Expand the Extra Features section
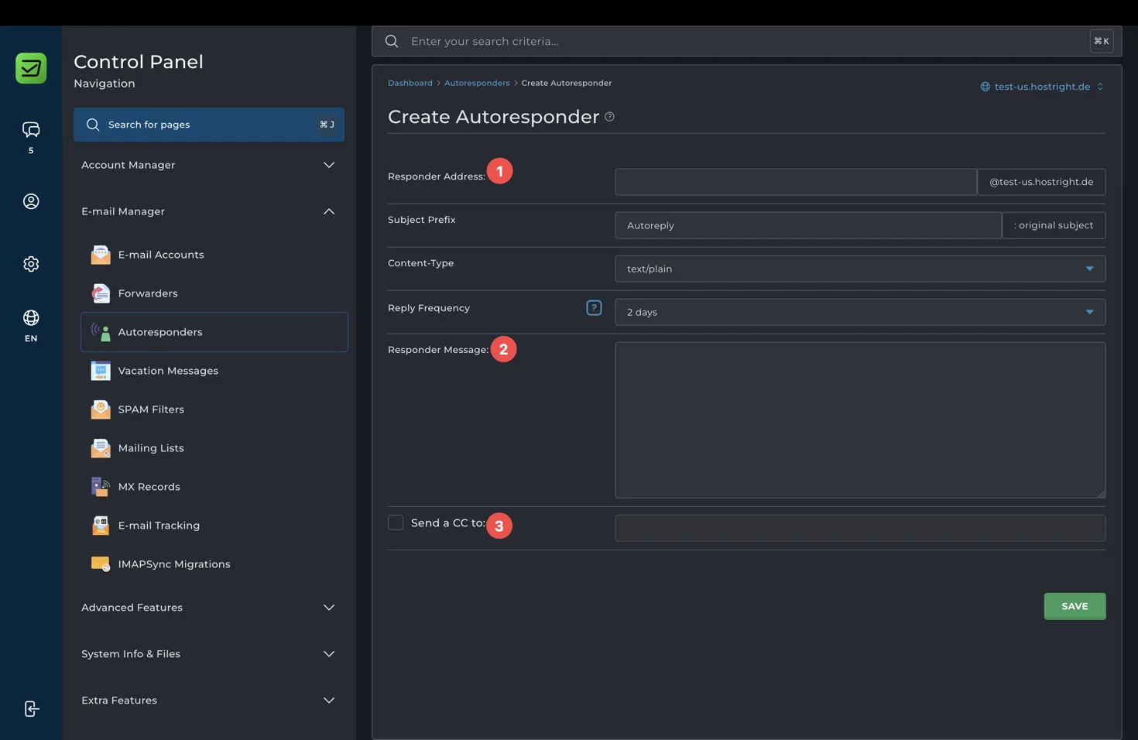Image resolution: width=1138 pixels, height=740 pixels. 208,701
